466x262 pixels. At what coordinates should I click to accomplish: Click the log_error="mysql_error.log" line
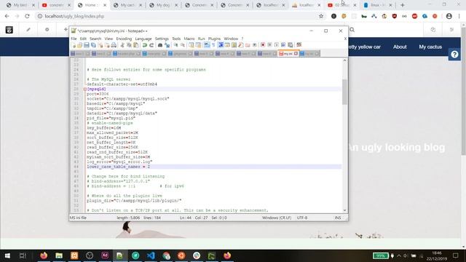click(119, 162)
